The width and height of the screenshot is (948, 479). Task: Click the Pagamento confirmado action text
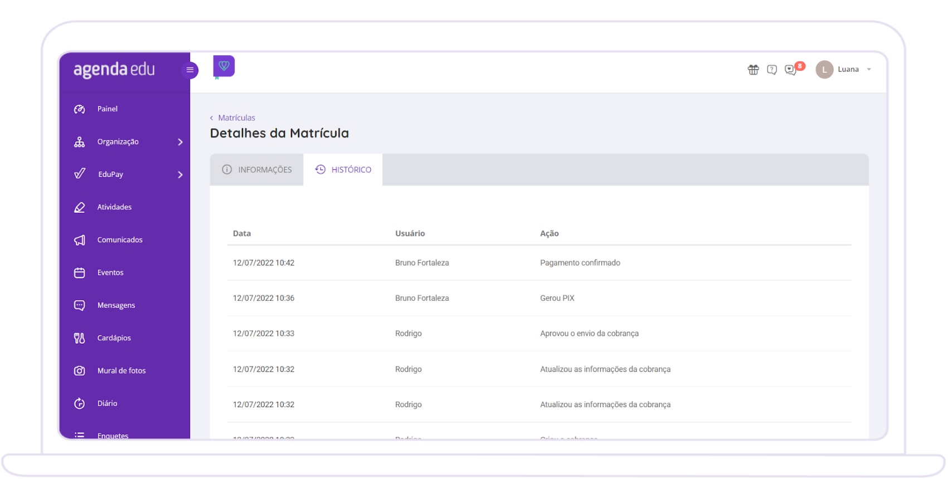click(x=580, y=263)
